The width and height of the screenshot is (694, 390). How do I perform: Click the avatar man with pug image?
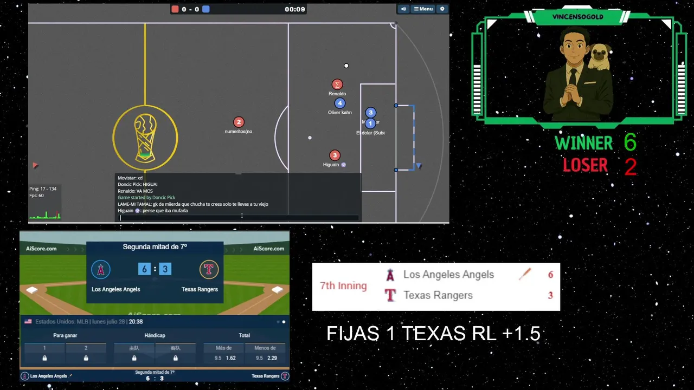579,73
